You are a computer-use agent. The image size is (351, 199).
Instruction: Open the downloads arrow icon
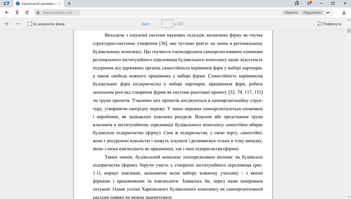tap(344, 13)
